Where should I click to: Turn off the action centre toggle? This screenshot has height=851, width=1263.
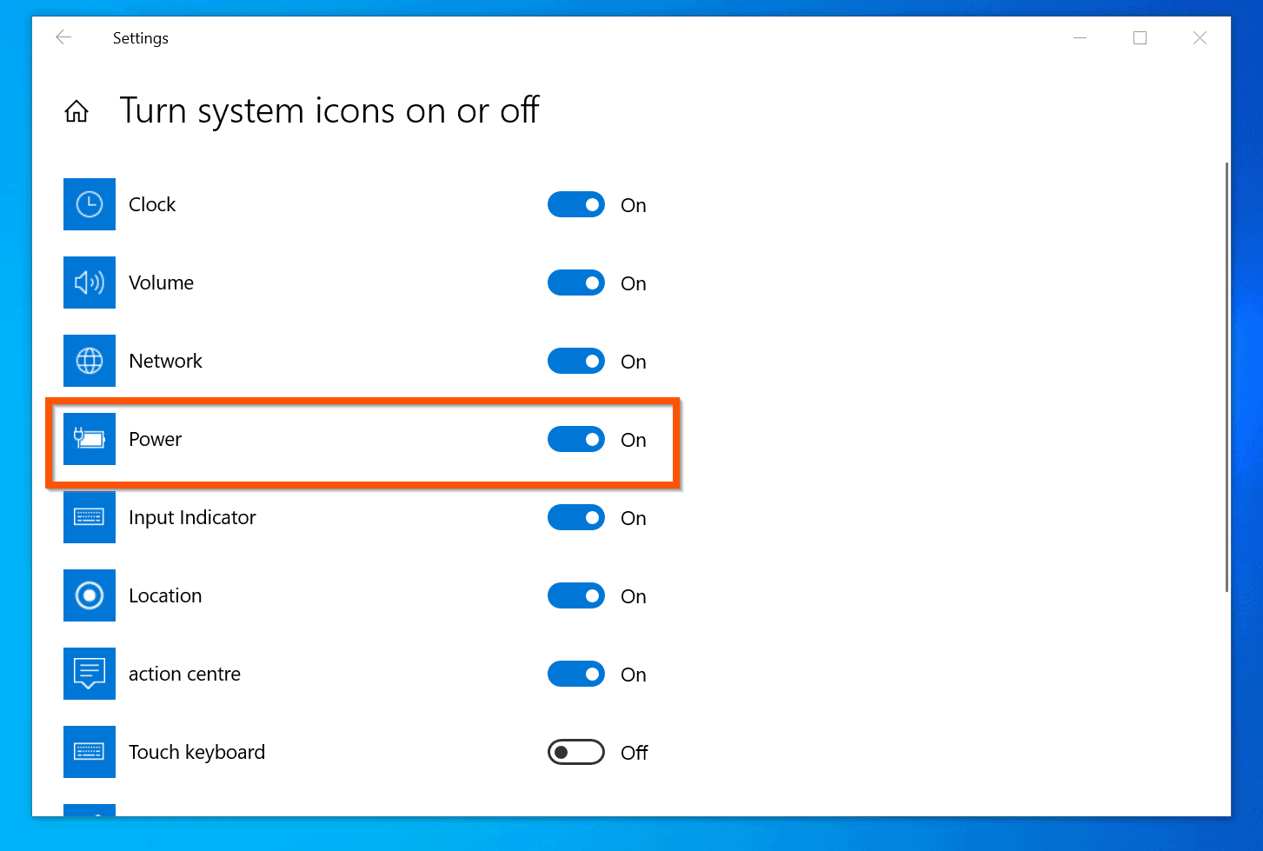(575, 674)
